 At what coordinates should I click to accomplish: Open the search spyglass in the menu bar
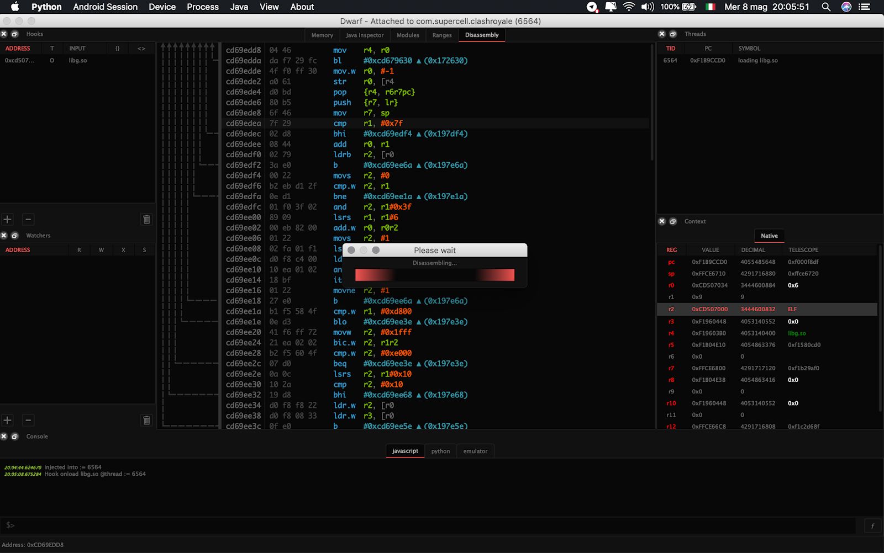825,7
